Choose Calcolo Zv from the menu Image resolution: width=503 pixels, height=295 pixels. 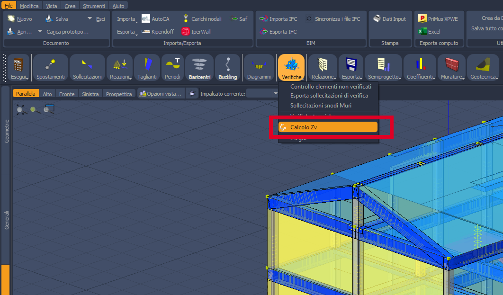pyautogui.click(x=328, y=127)
